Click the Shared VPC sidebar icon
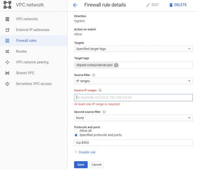 [x=8, y=73]
